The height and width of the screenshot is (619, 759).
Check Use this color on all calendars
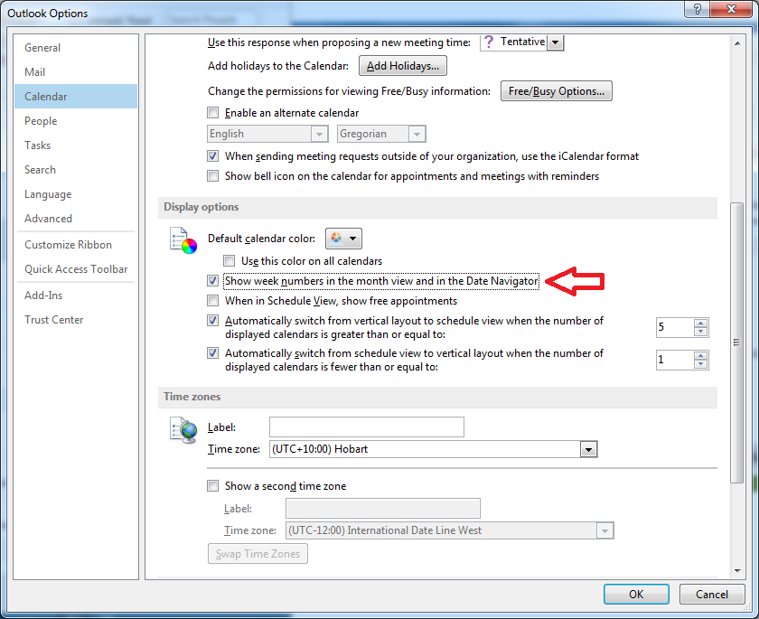point(229,261)
